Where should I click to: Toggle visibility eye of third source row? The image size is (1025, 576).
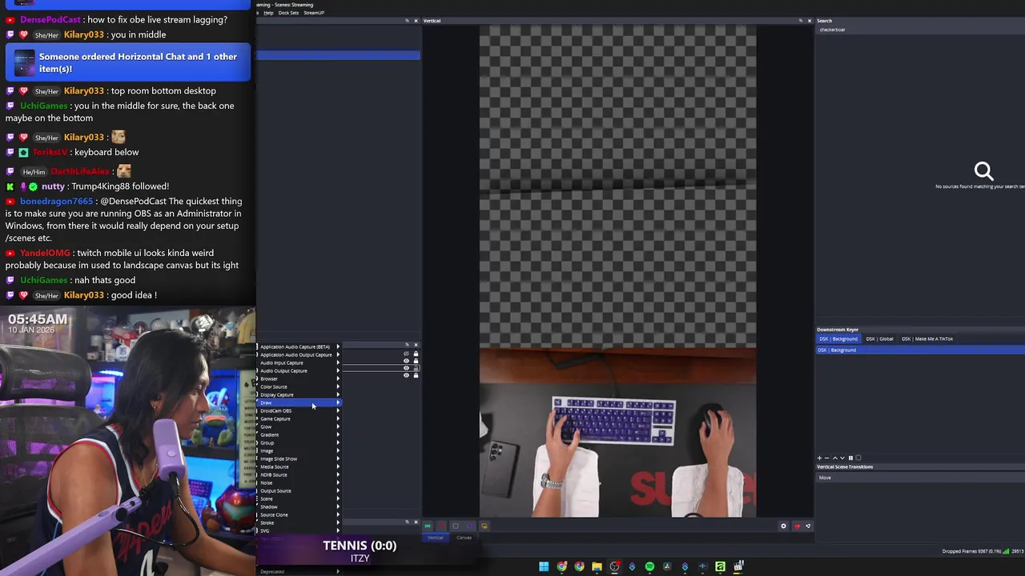click(406, 368)
